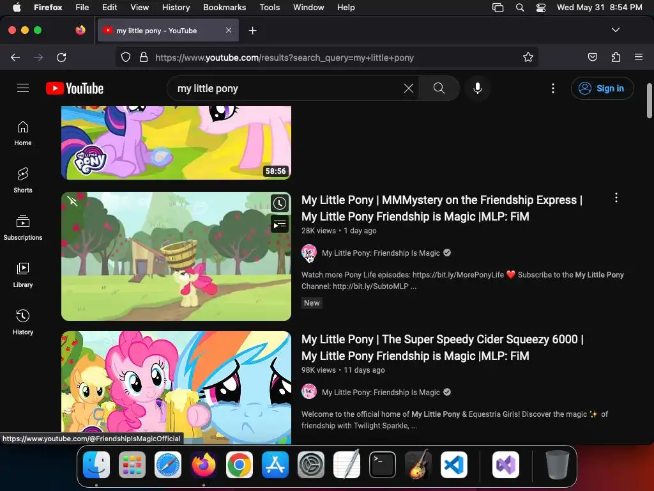Save page to Pocket
This screenshot has height=491, width=654.
[592, 58]
